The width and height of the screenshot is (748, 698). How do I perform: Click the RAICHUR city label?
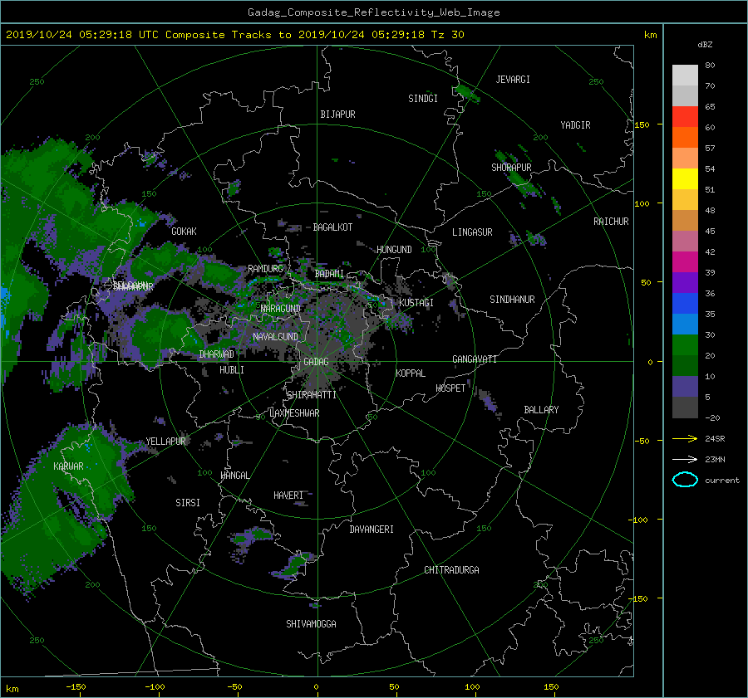pyautogui.click(x=611, y=222)
